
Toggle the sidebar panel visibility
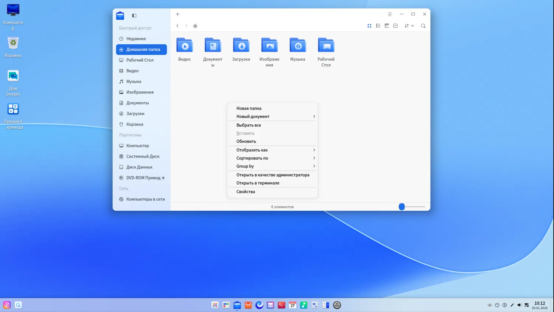[134, 16]
